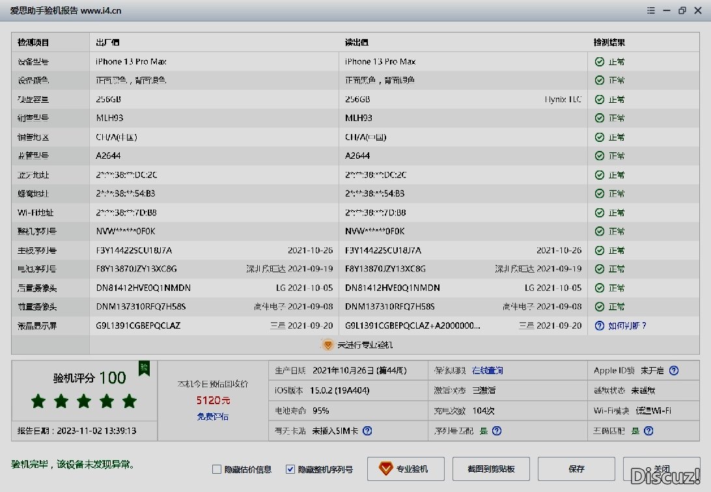Click the 验机完毕，该设备未发现异常 status message
This screenshot has height=492, width=711.
coord(72,465)
